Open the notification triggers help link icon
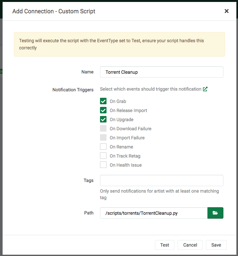The height and width of the screenshot is (256, 238). pos(205,89)
